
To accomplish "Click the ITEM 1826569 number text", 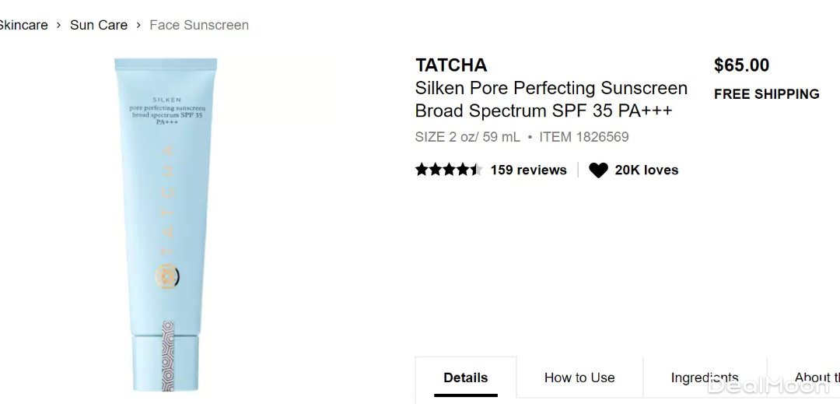I will (x=583, y=137).
